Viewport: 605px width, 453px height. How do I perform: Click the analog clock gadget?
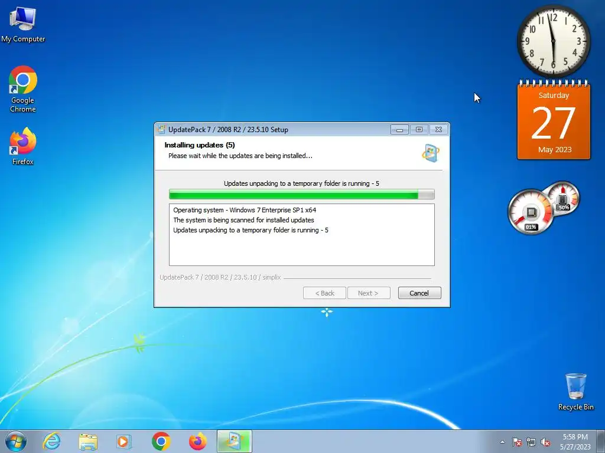[x=553, y=41]
